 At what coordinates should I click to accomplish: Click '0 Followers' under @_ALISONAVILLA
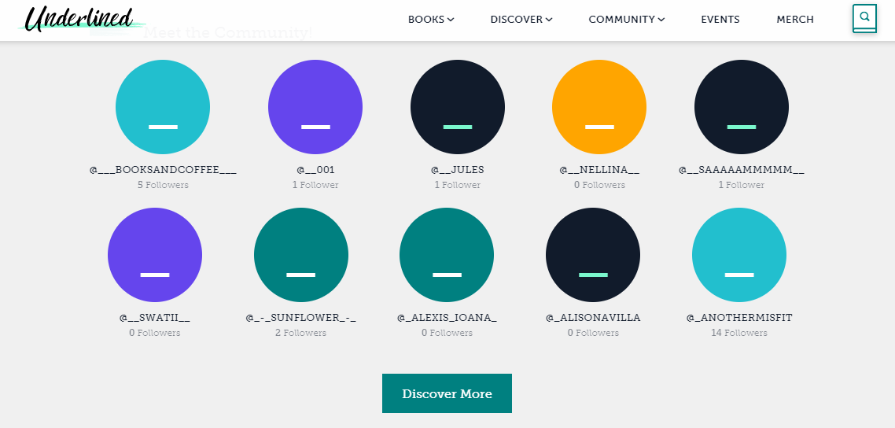click(593, 333)
